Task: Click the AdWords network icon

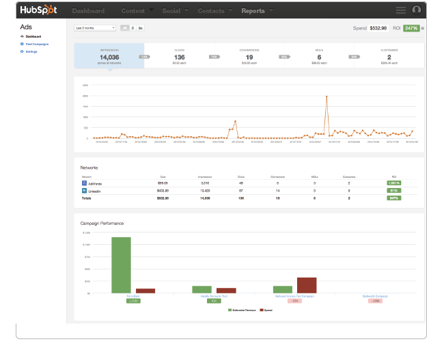Action: click(84, 183)
